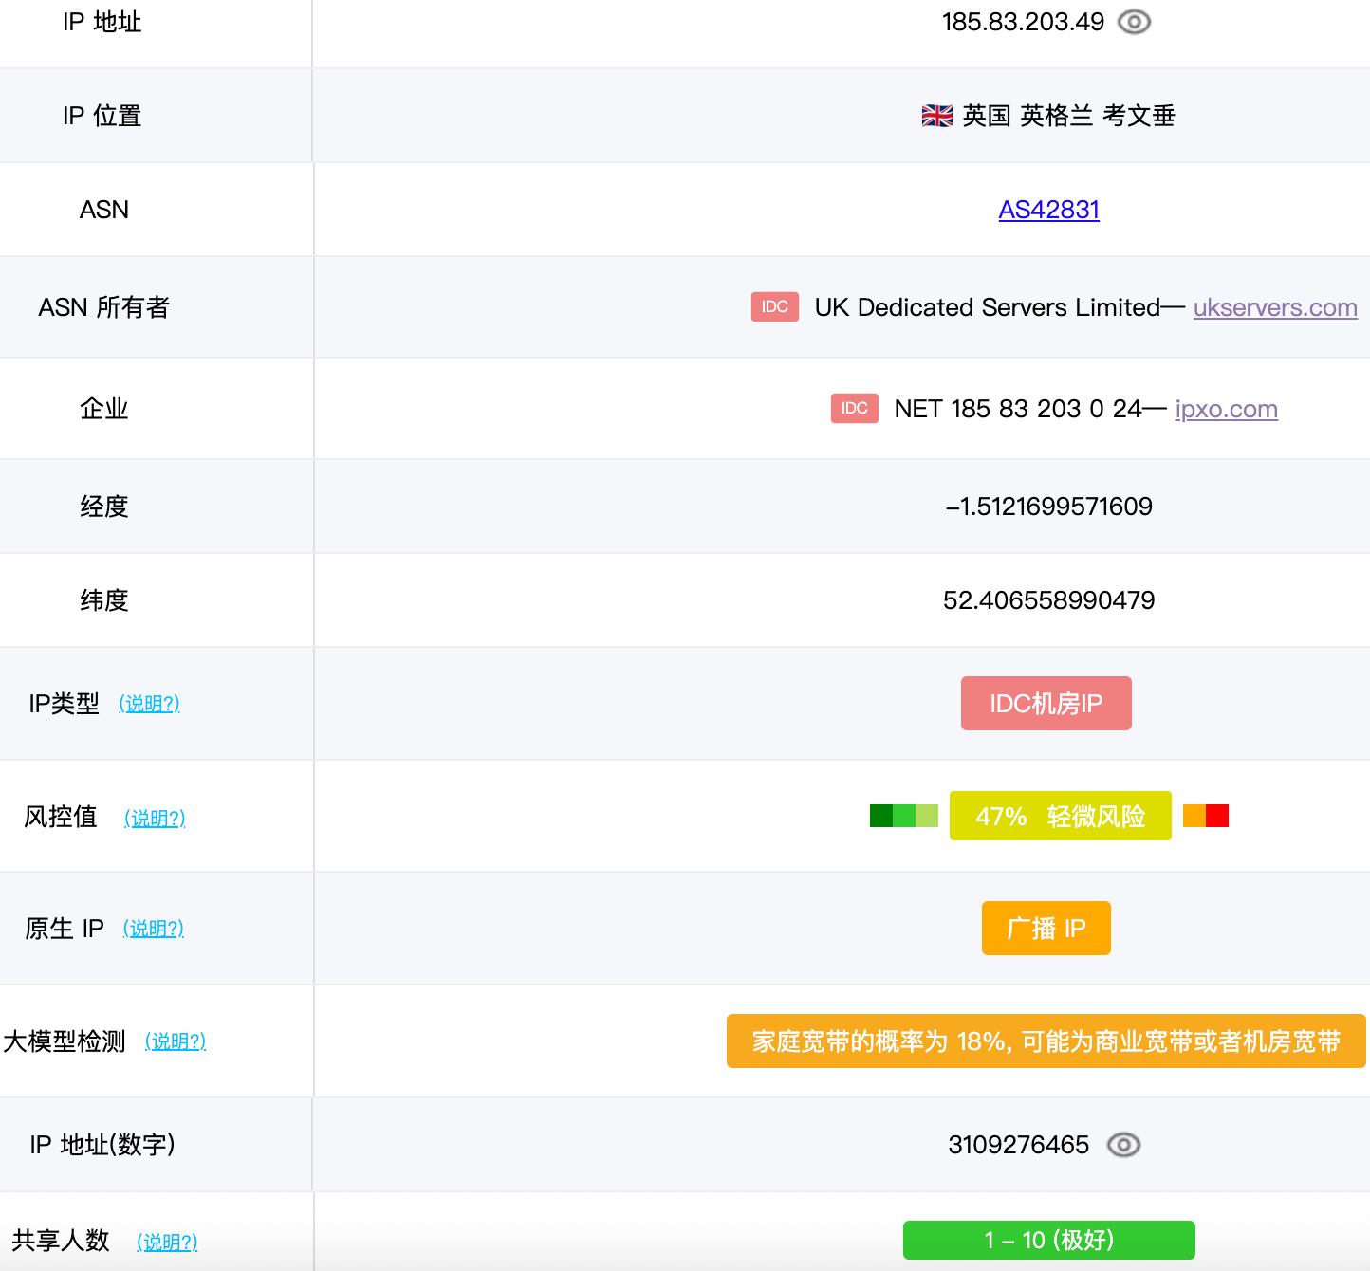Viewport: 1370px width, 1271px height.
Task: Click the 47% 轻微风险 risk indicator
Action: point(1060,816)
